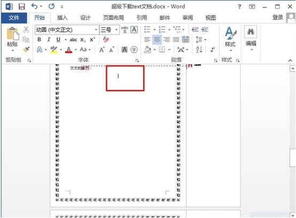Open the font name combo box dropdown
The height and width of the screenshot is (218, 296).
click(96, 29)
